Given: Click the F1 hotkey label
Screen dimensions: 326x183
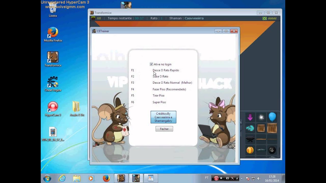Looking at the screenshot, I should click(132, 70).
